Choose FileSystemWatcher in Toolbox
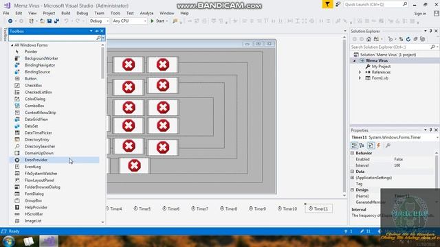This screenshot has width=440, height=247. [41, 174]
